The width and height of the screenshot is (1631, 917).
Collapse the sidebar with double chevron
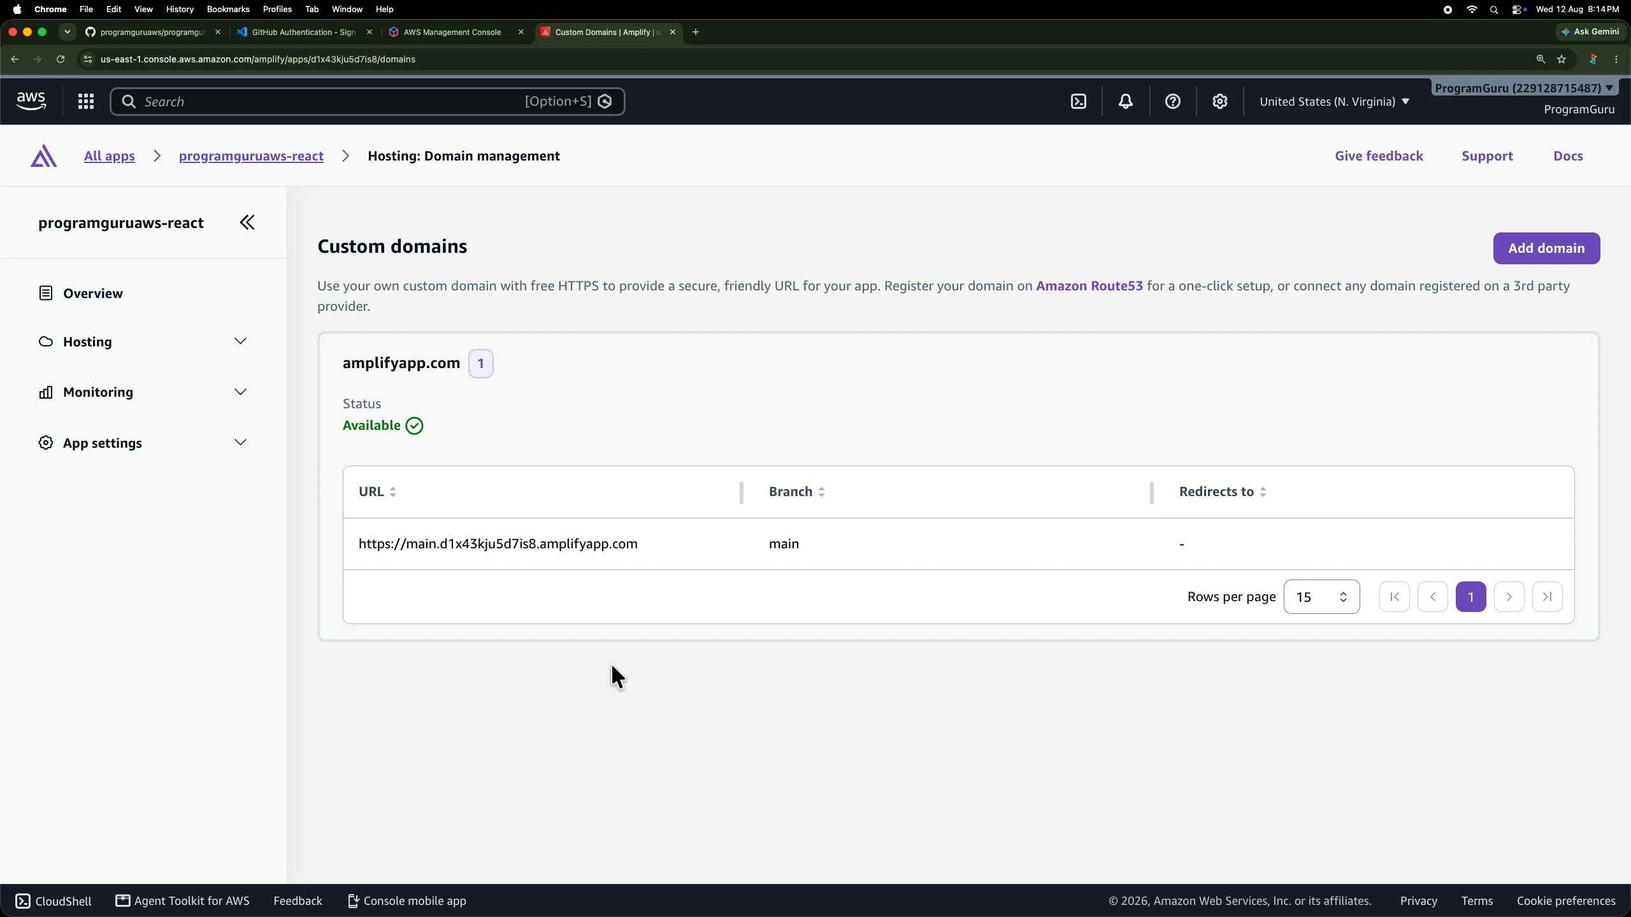coord(247,222)
